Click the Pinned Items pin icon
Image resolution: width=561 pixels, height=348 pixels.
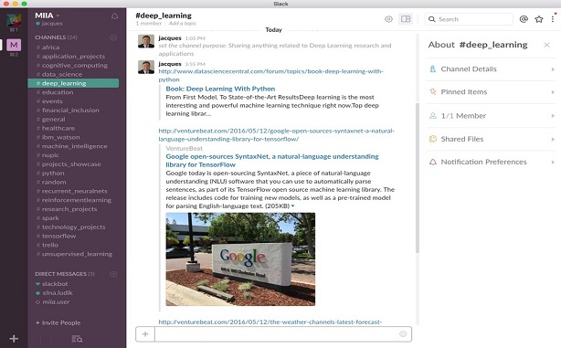[x=432, y=91]
